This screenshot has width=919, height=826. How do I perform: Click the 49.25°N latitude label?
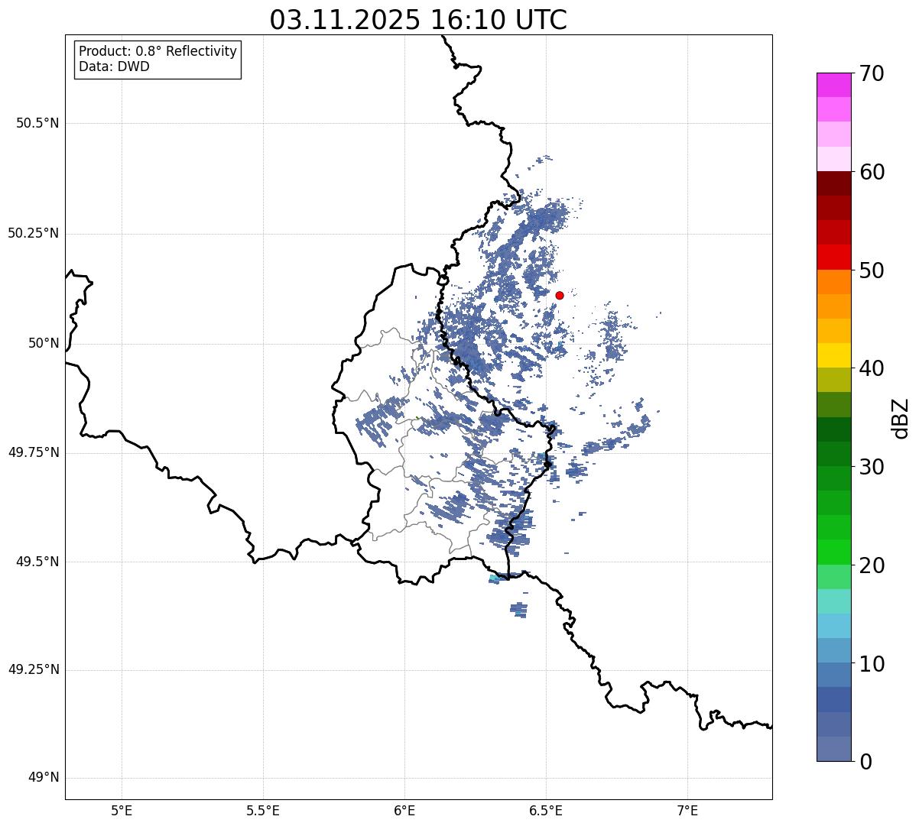pyautogui.click(x=34, y=669)
